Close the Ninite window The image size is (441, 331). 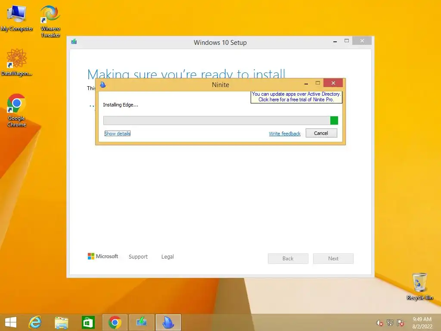click(333, 83)
